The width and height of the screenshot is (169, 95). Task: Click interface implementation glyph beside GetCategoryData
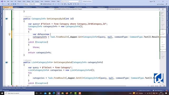(x=7, y=62)
